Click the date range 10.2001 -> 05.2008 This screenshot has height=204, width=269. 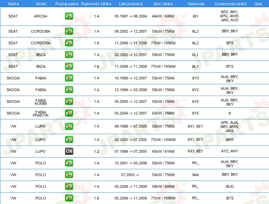point(131,163)
